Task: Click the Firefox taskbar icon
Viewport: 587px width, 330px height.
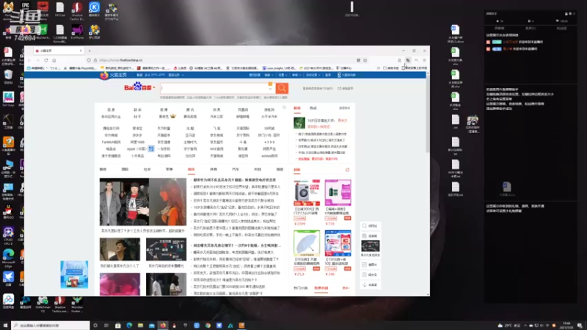Action: coord(163,326)
